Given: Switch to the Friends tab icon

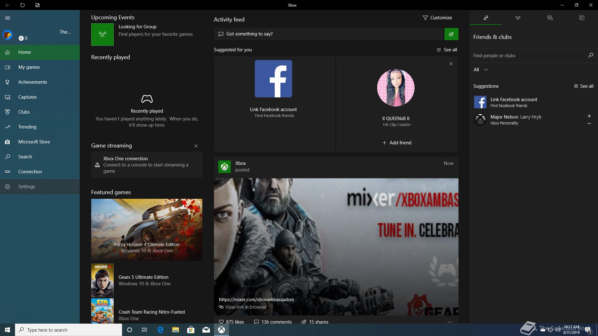Looking at the screenshot, I should point(486,18).
